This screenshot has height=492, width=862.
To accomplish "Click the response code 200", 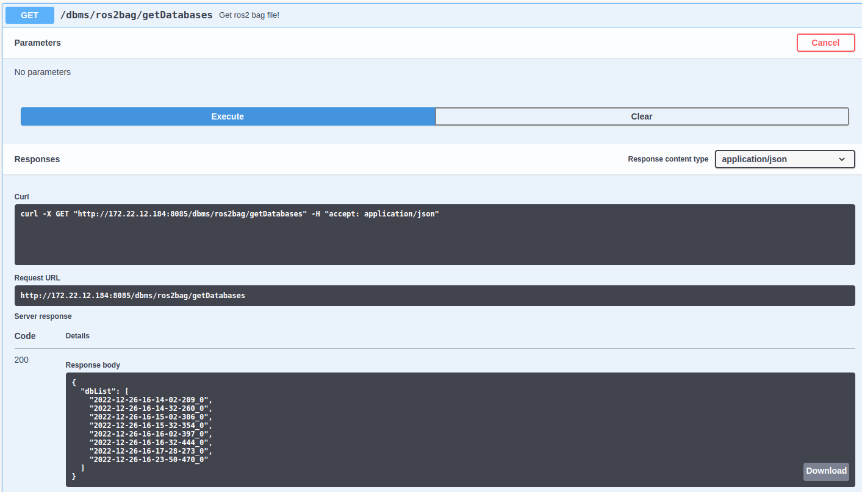I will pos(21,360).
